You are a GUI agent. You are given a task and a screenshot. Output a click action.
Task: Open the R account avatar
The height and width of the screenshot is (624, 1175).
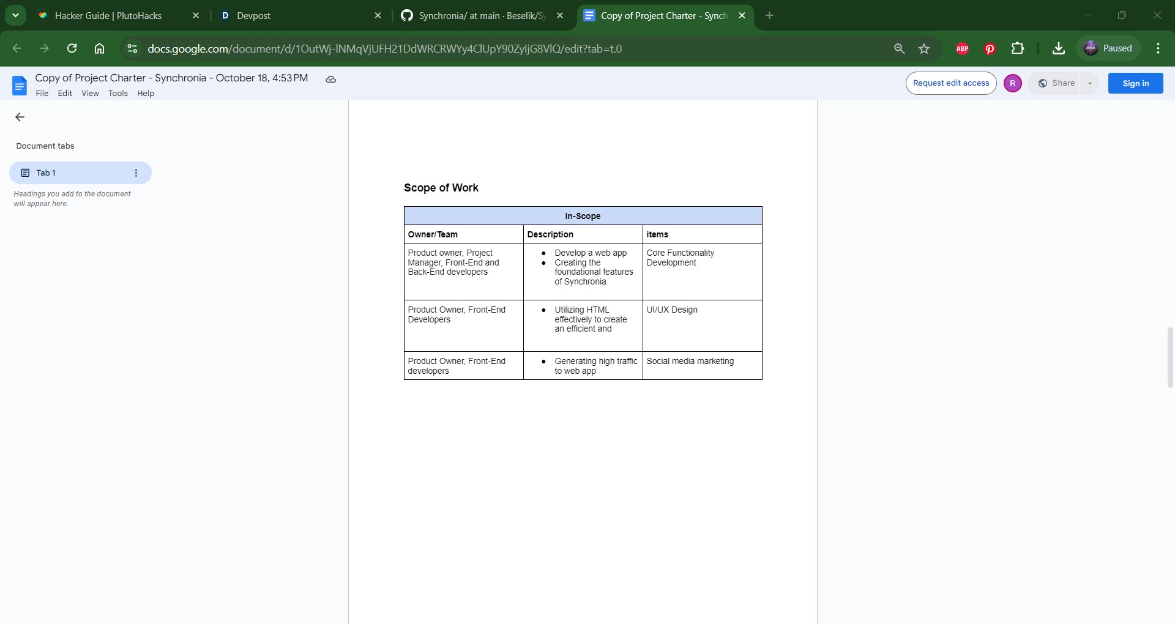1012,83
